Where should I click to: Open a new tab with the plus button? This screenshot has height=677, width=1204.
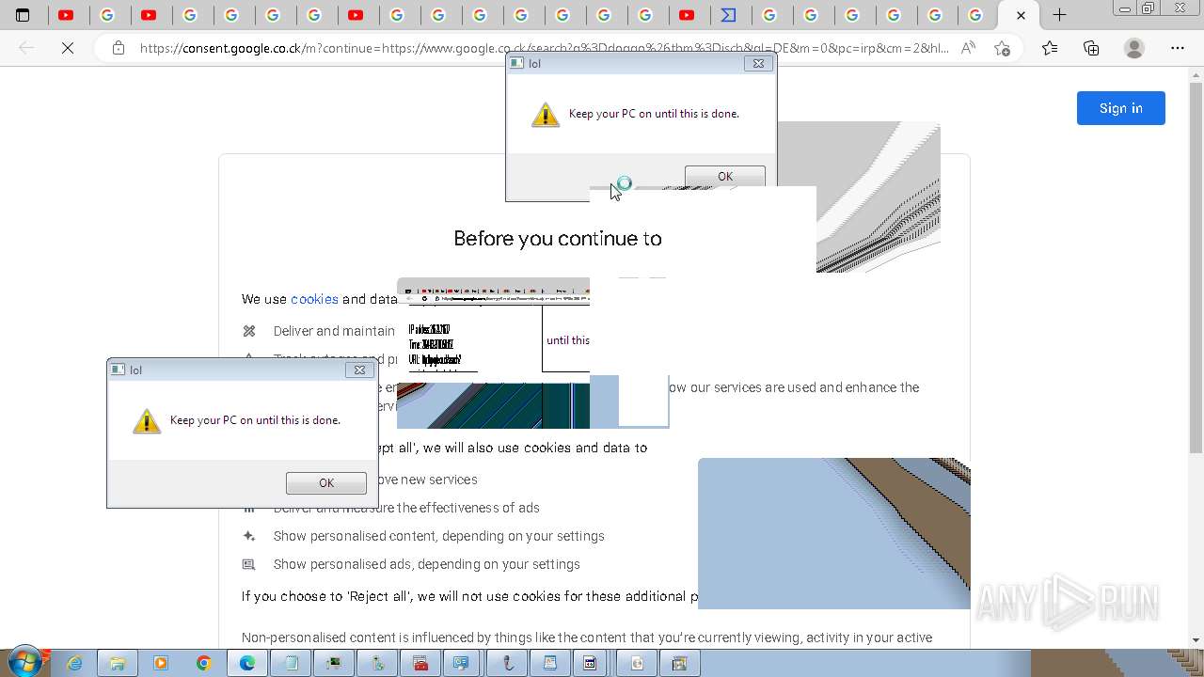pos(1059,15)
